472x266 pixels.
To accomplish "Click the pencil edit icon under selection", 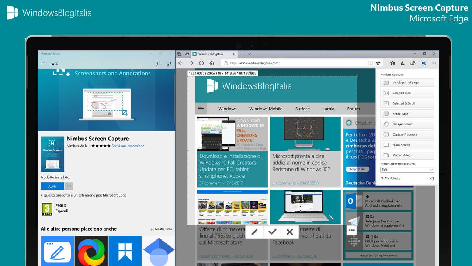I will coord(254,232).
